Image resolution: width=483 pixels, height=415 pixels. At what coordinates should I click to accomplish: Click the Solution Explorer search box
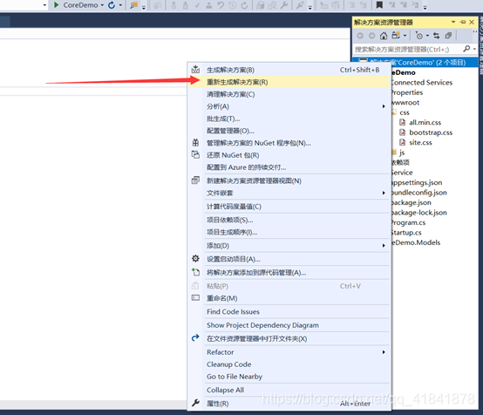[x=407, y=49]
